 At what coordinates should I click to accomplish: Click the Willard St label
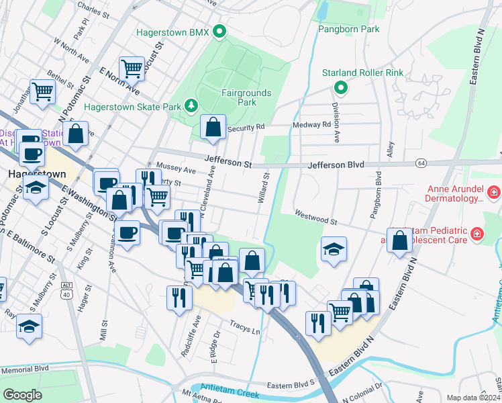[x=264, y=187]
